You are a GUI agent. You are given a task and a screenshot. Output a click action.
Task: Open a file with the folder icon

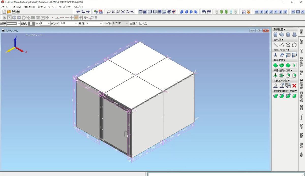[x=9, y=12]
